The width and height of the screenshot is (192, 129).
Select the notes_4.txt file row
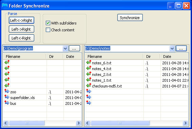136,69
